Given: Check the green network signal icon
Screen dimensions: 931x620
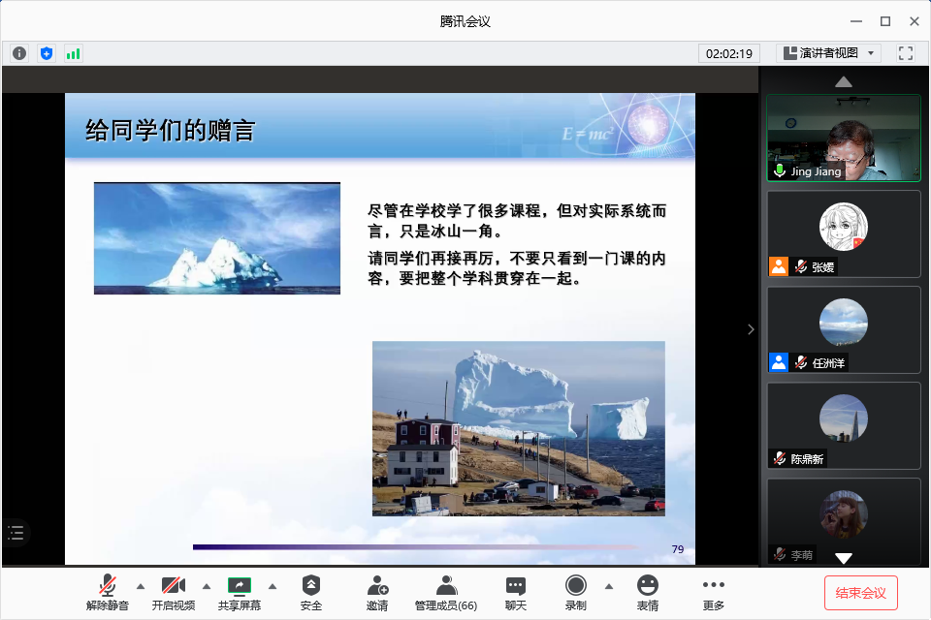Looking at the screenshot, I should (x=74, y=53).
